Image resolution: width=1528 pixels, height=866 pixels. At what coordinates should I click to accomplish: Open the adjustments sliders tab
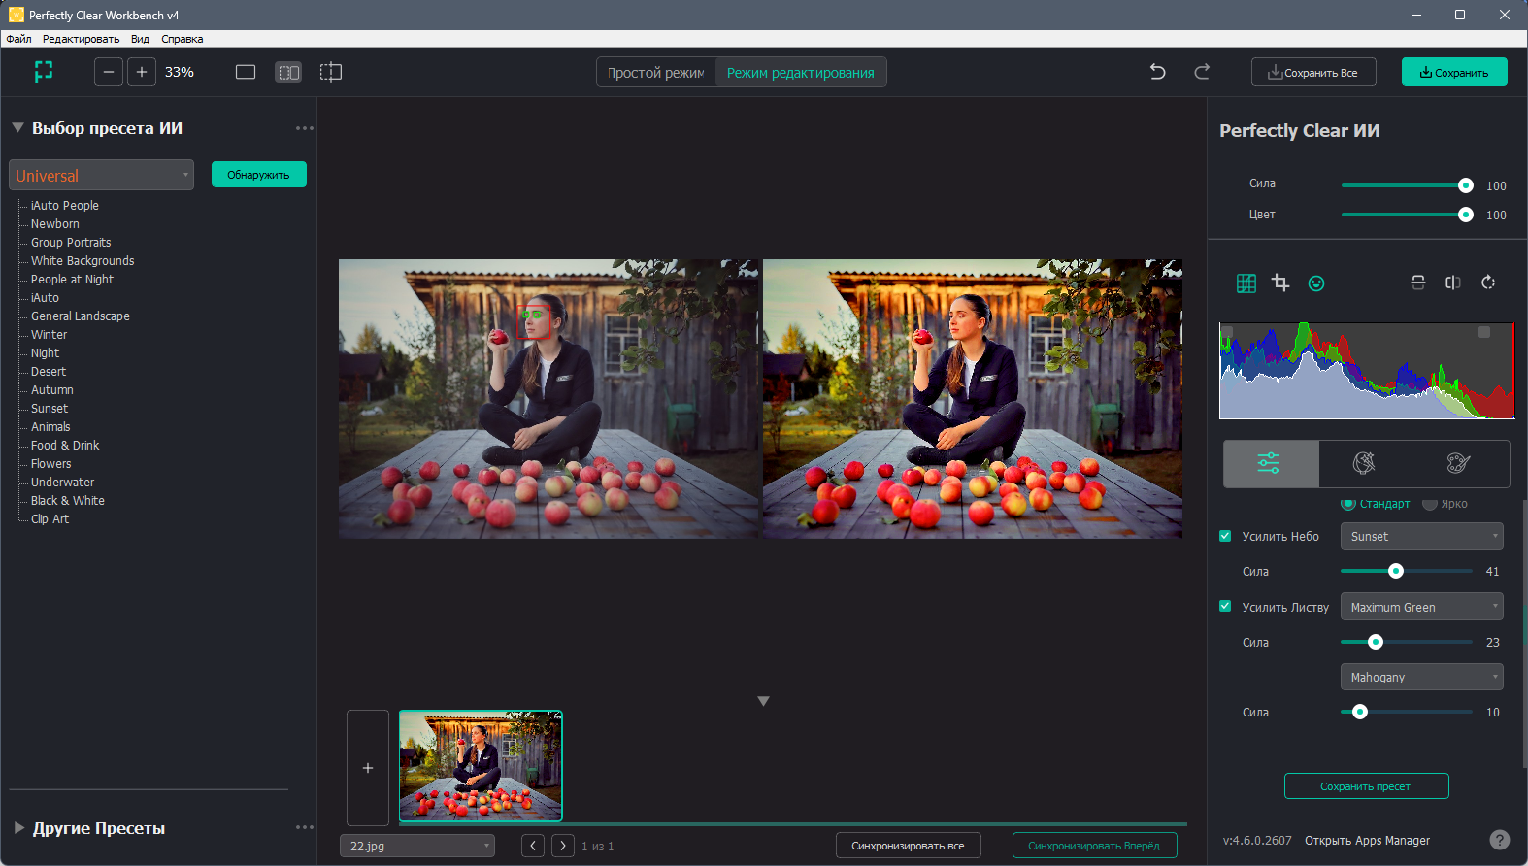pyautogui.click(x=1270, y=463)
